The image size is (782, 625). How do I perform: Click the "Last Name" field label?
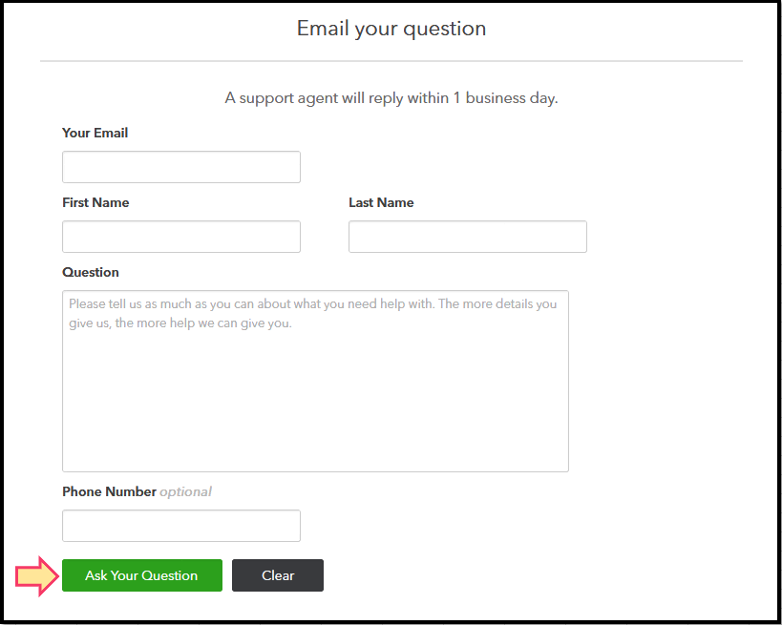coord(381,202)
